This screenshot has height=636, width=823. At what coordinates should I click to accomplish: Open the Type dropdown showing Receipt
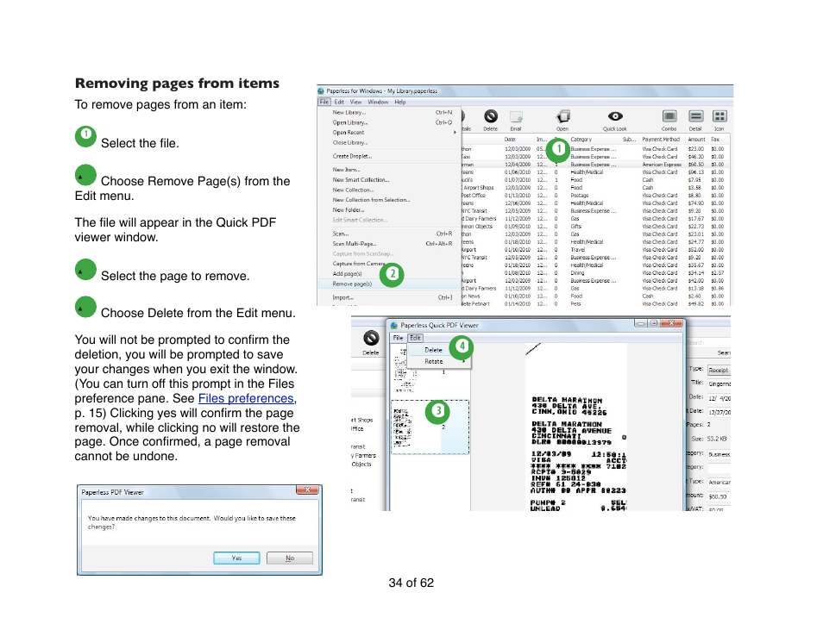click(x=719, y=371)
